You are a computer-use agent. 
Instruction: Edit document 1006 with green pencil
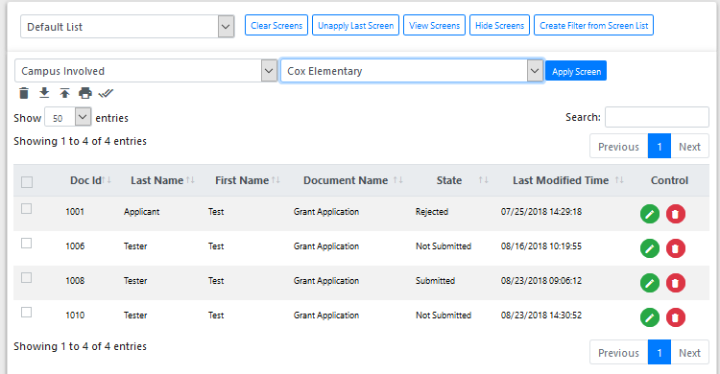click(650, 248)
